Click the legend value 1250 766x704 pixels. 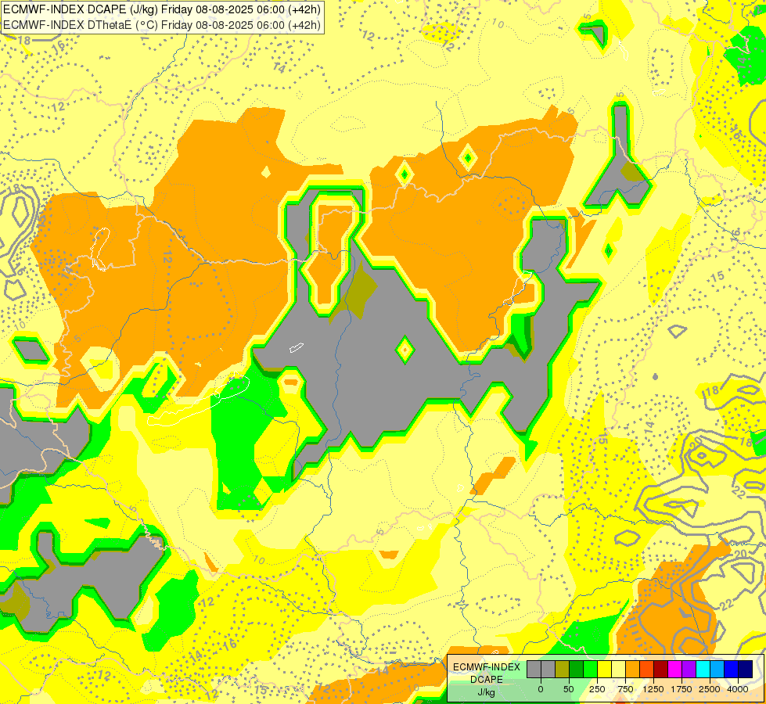653,689
